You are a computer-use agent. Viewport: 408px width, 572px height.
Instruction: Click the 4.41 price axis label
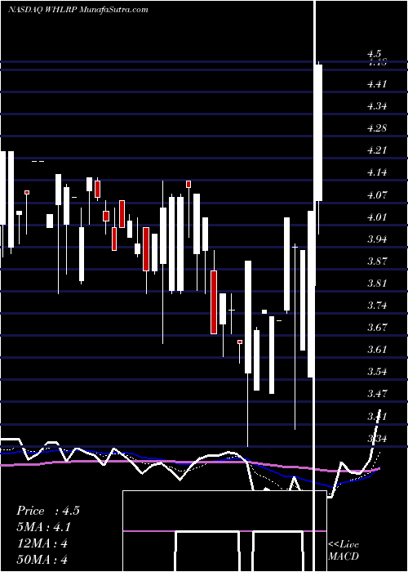pyautogui.click(x=377, y=84)
